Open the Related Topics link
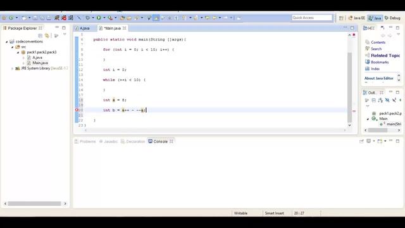 (x=385, y=56)
